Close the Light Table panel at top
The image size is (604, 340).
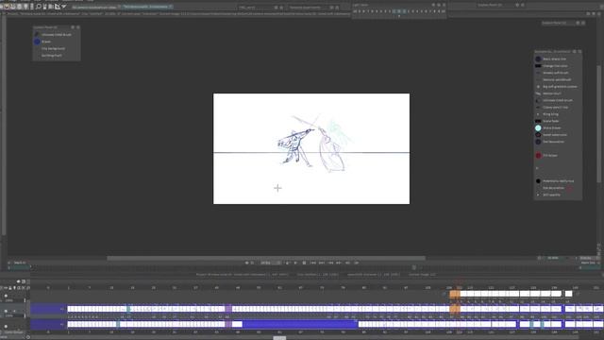pyautogui.click(x=444, y=5)
